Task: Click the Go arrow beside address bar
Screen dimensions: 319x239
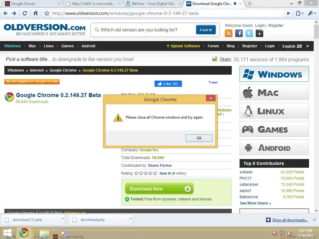Action: [288, 13]
